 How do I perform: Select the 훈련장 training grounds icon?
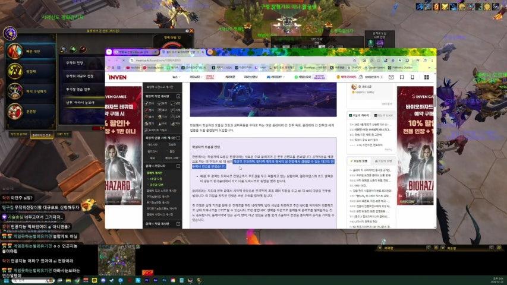click(16, 112)
